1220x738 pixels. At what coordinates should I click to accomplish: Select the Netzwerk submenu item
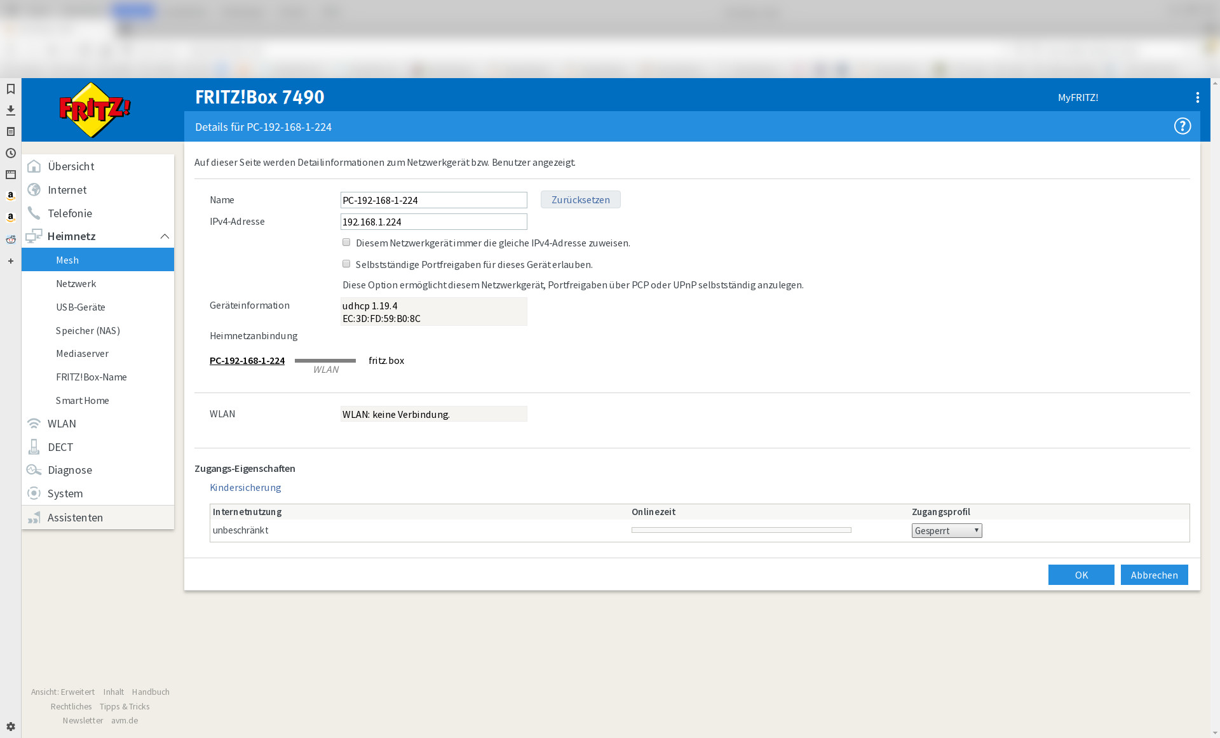coord(98,284)
